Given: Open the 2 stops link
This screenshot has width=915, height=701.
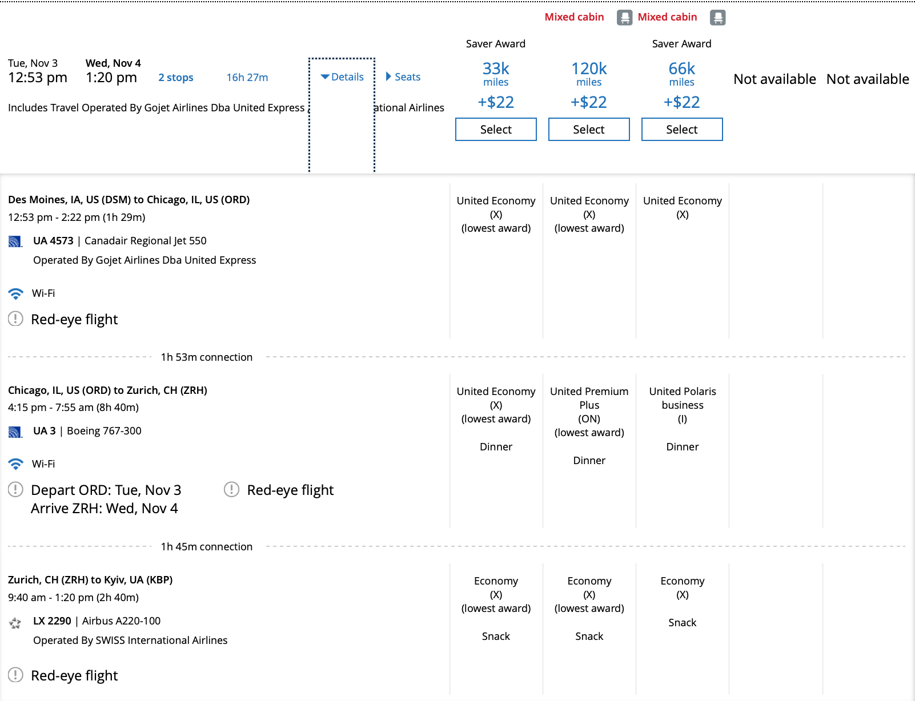Looking at the screenshot, I should [175, 77].
